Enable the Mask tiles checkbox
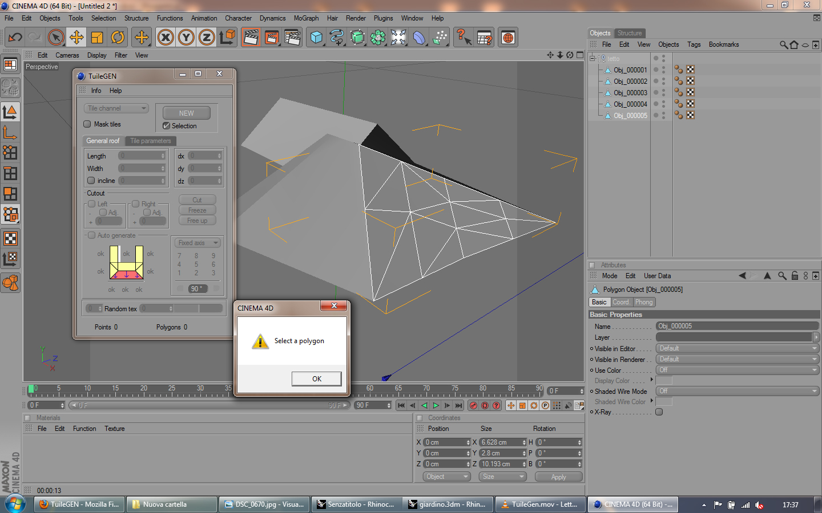Screen dimensions: 822x513 point(87,124)
